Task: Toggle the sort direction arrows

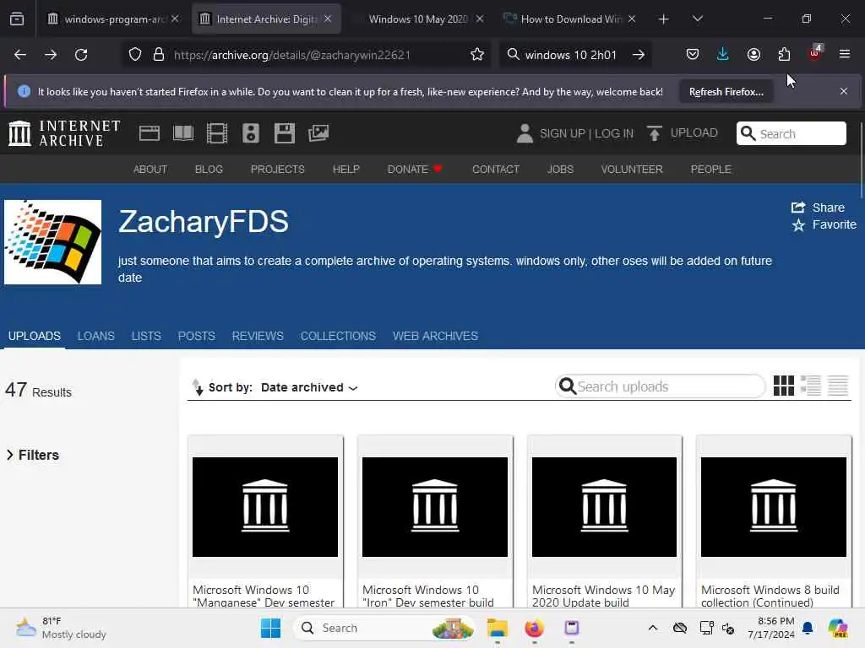Action: pos(198,387)
